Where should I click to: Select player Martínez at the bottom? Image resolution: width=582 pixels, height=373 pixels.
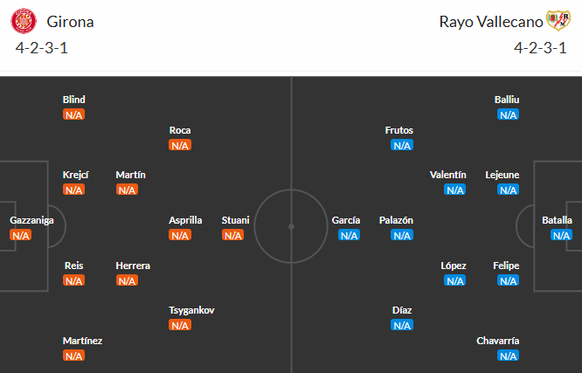tap(82, 341)
